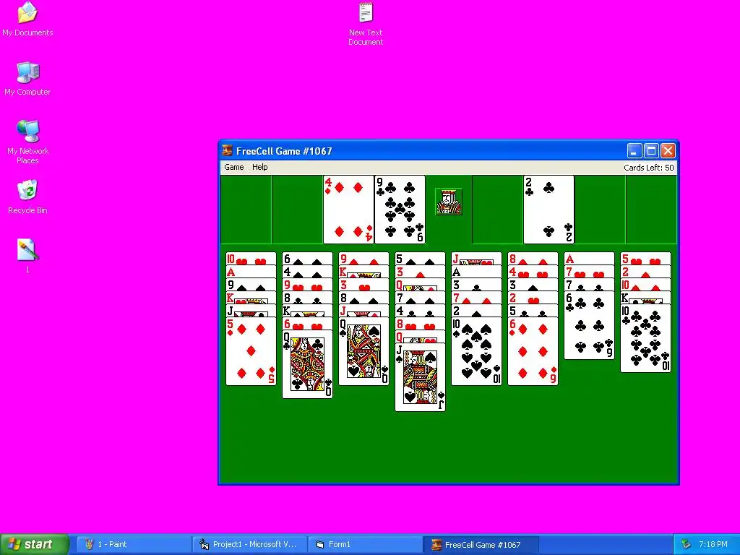
Task: Click the red jack atop column five
Action: coord(476,259)
